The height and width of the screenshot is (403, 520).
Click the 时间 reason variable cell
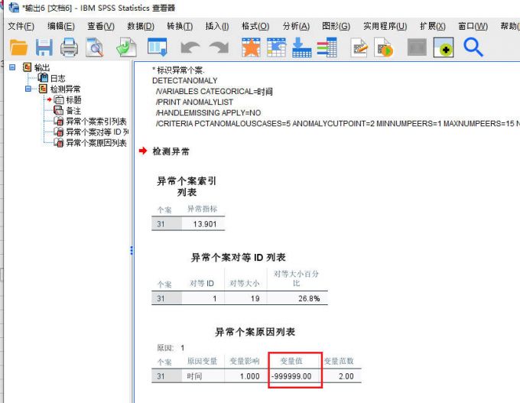pos(194,376)
